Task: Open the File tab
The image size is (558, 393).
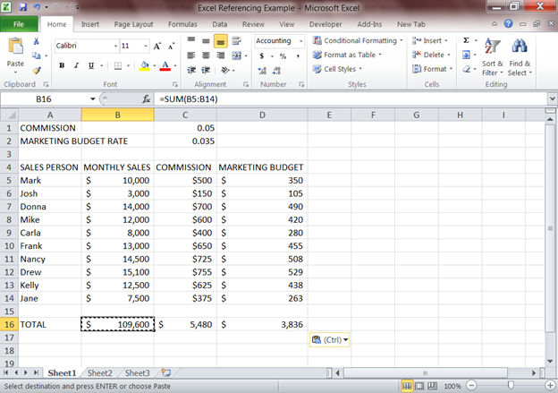Action: [19, 24]
